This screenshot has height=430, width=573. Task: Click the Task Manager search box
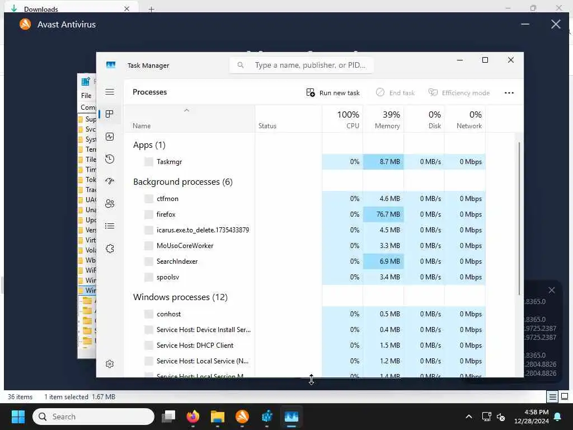[x=301, y=65]
